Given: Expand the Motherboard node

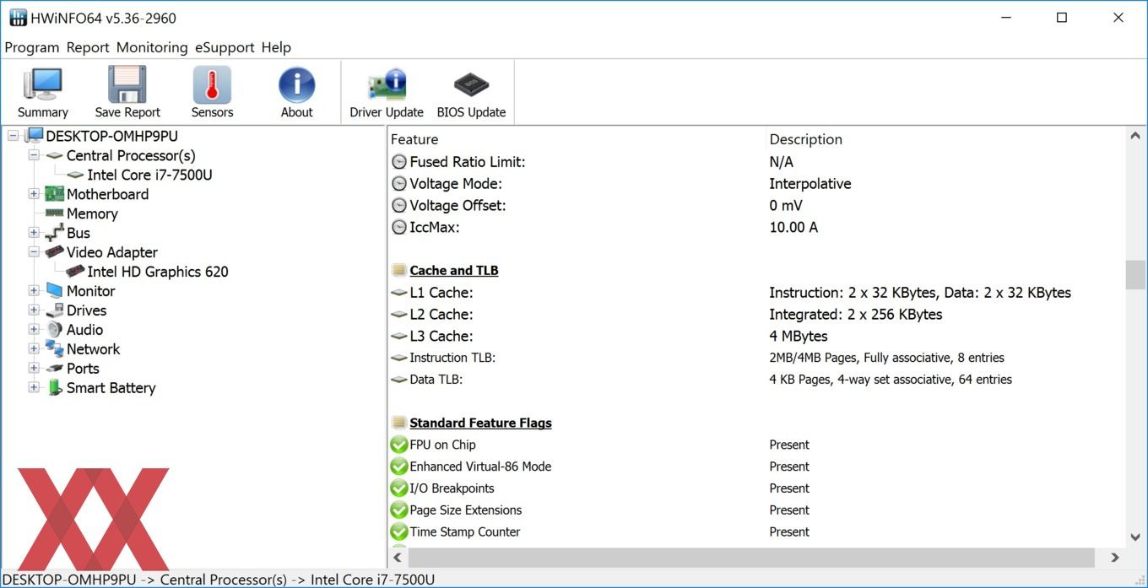Looking at the screenshot, I should coord(34,194).
